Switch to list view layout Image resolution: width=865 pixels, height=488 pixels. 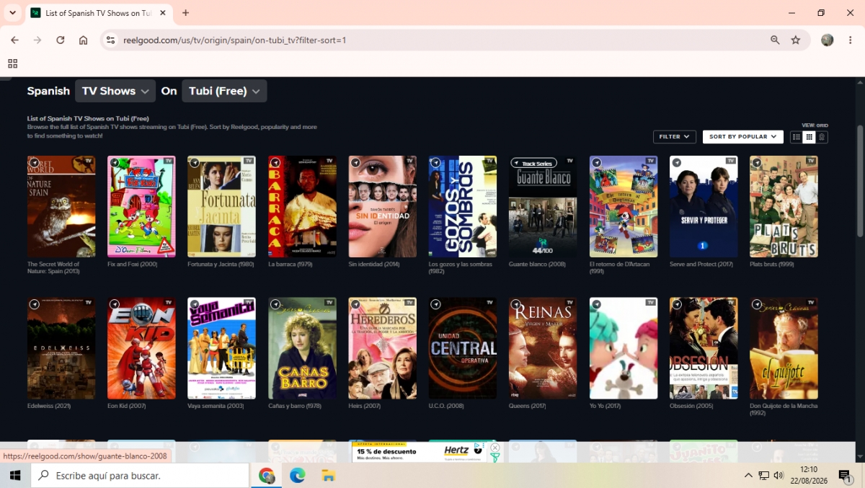(x=797, y=137)
